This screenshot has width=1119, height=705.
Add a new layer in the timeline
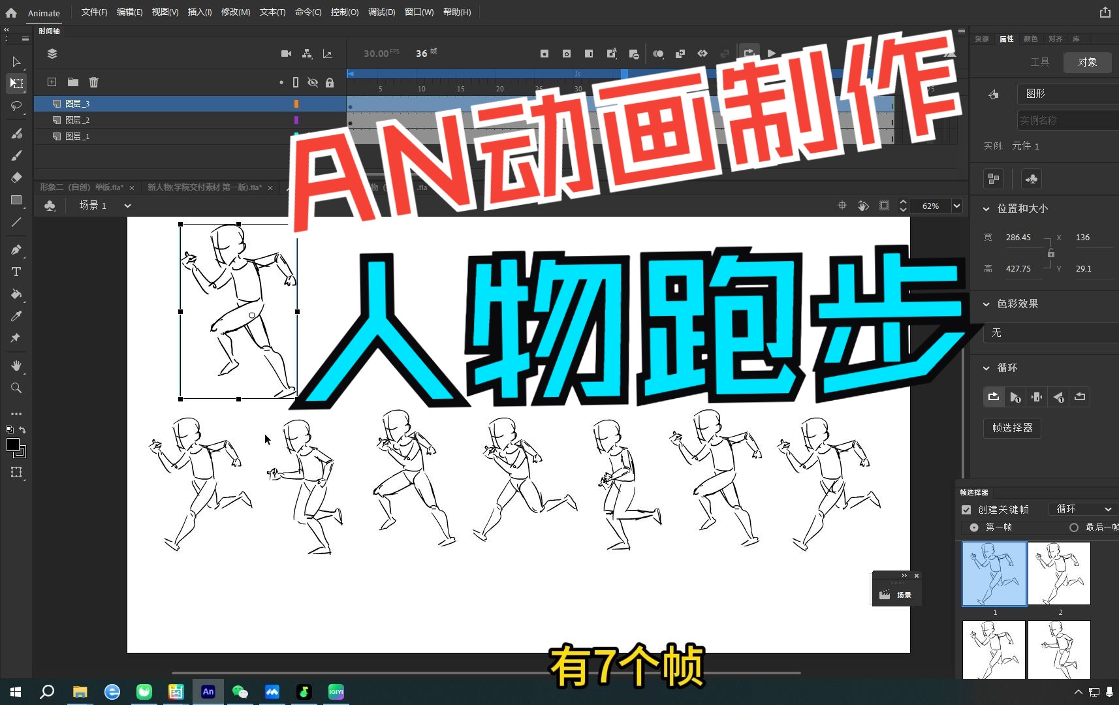[52, 82]
